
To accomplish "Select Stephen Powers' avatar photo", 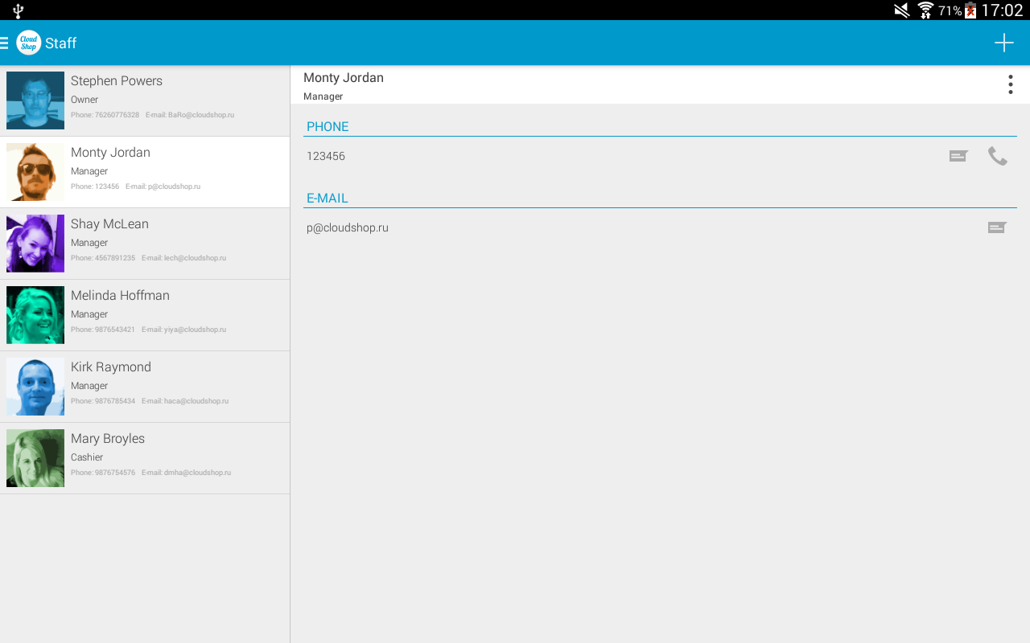I will [x=35, y=100].
